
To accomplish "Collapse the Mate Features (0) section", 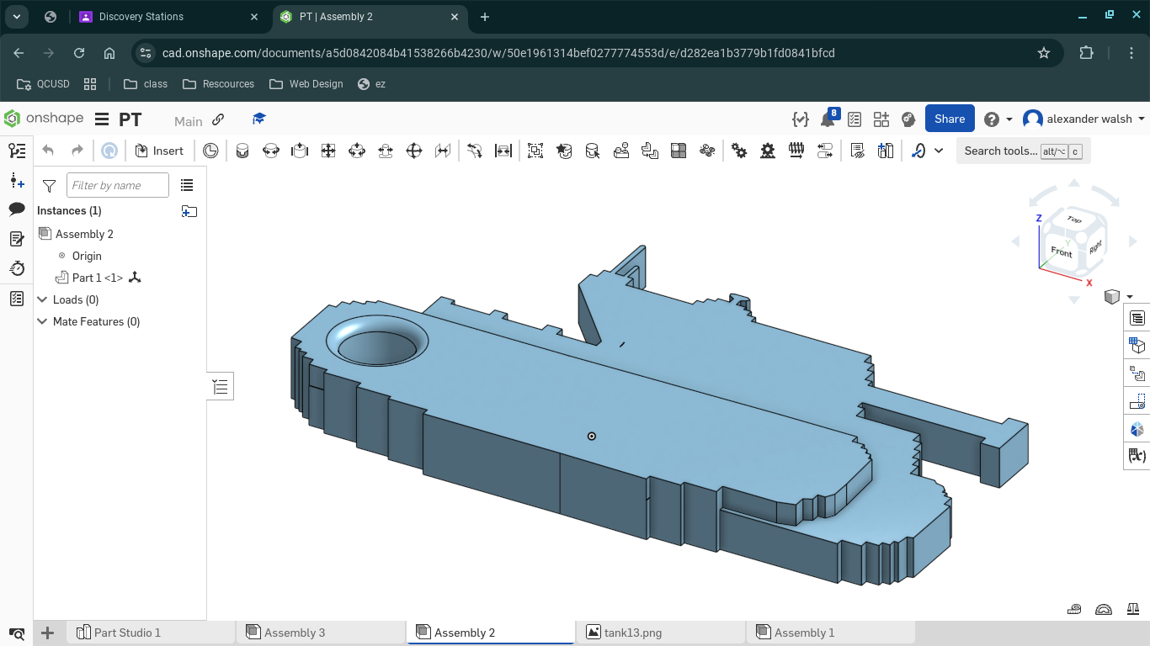I will coord(88,321).
